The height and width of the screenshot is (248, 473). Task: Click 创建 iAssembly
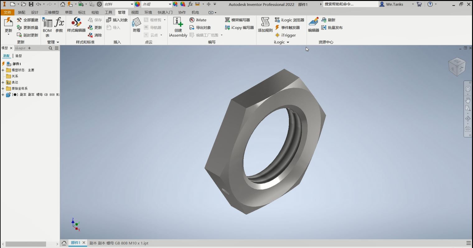point(178,26)
